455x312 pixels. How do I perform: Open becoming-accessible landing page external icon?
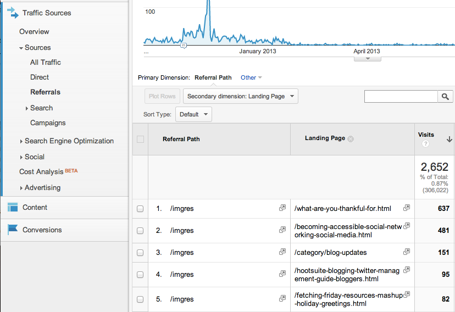(x=407, y=226)
